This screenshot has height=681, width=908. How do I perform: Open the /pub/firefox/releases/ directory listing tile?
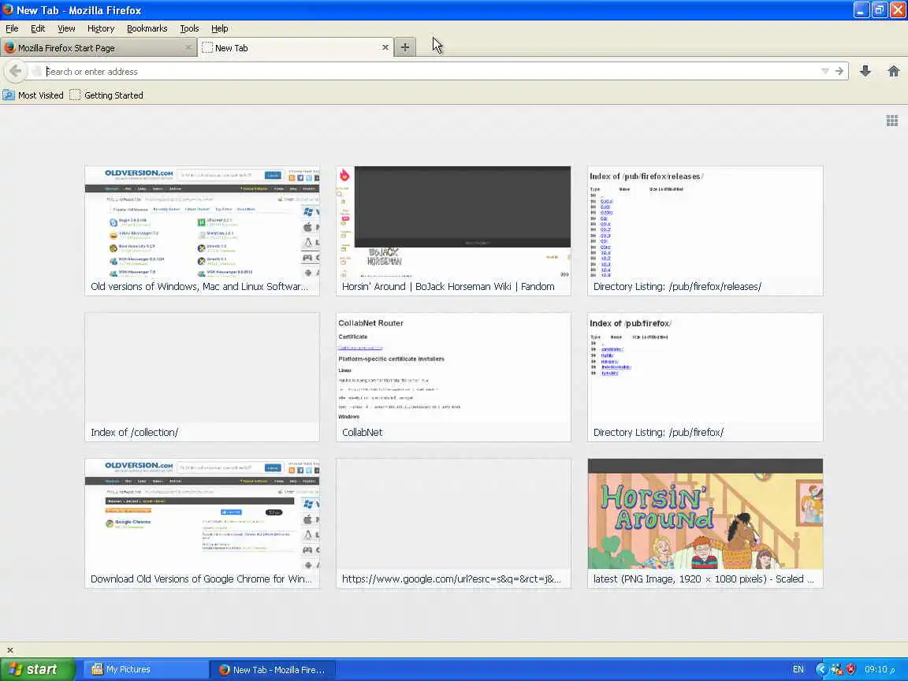pos(705,230)
